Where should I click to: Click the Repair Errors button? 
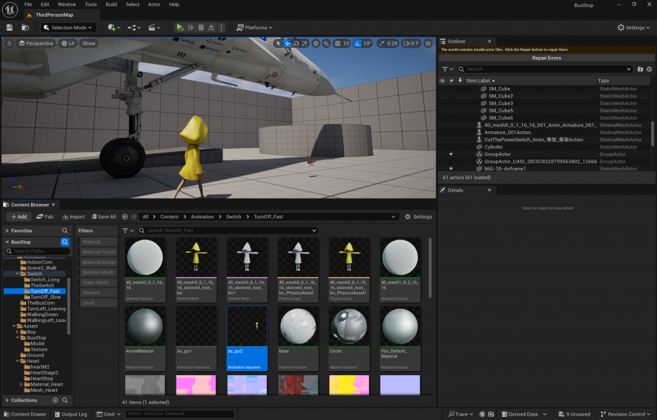[x=547, y=58]
